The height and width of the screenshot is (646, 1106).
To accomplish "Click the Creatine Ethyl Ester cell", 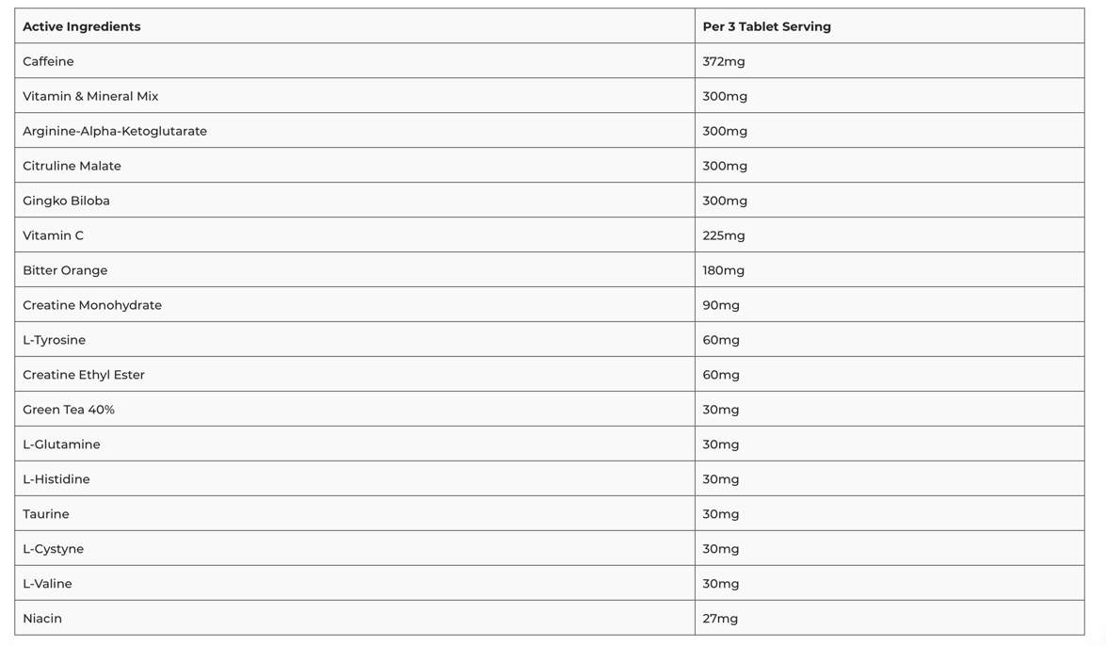I will 355,374.
